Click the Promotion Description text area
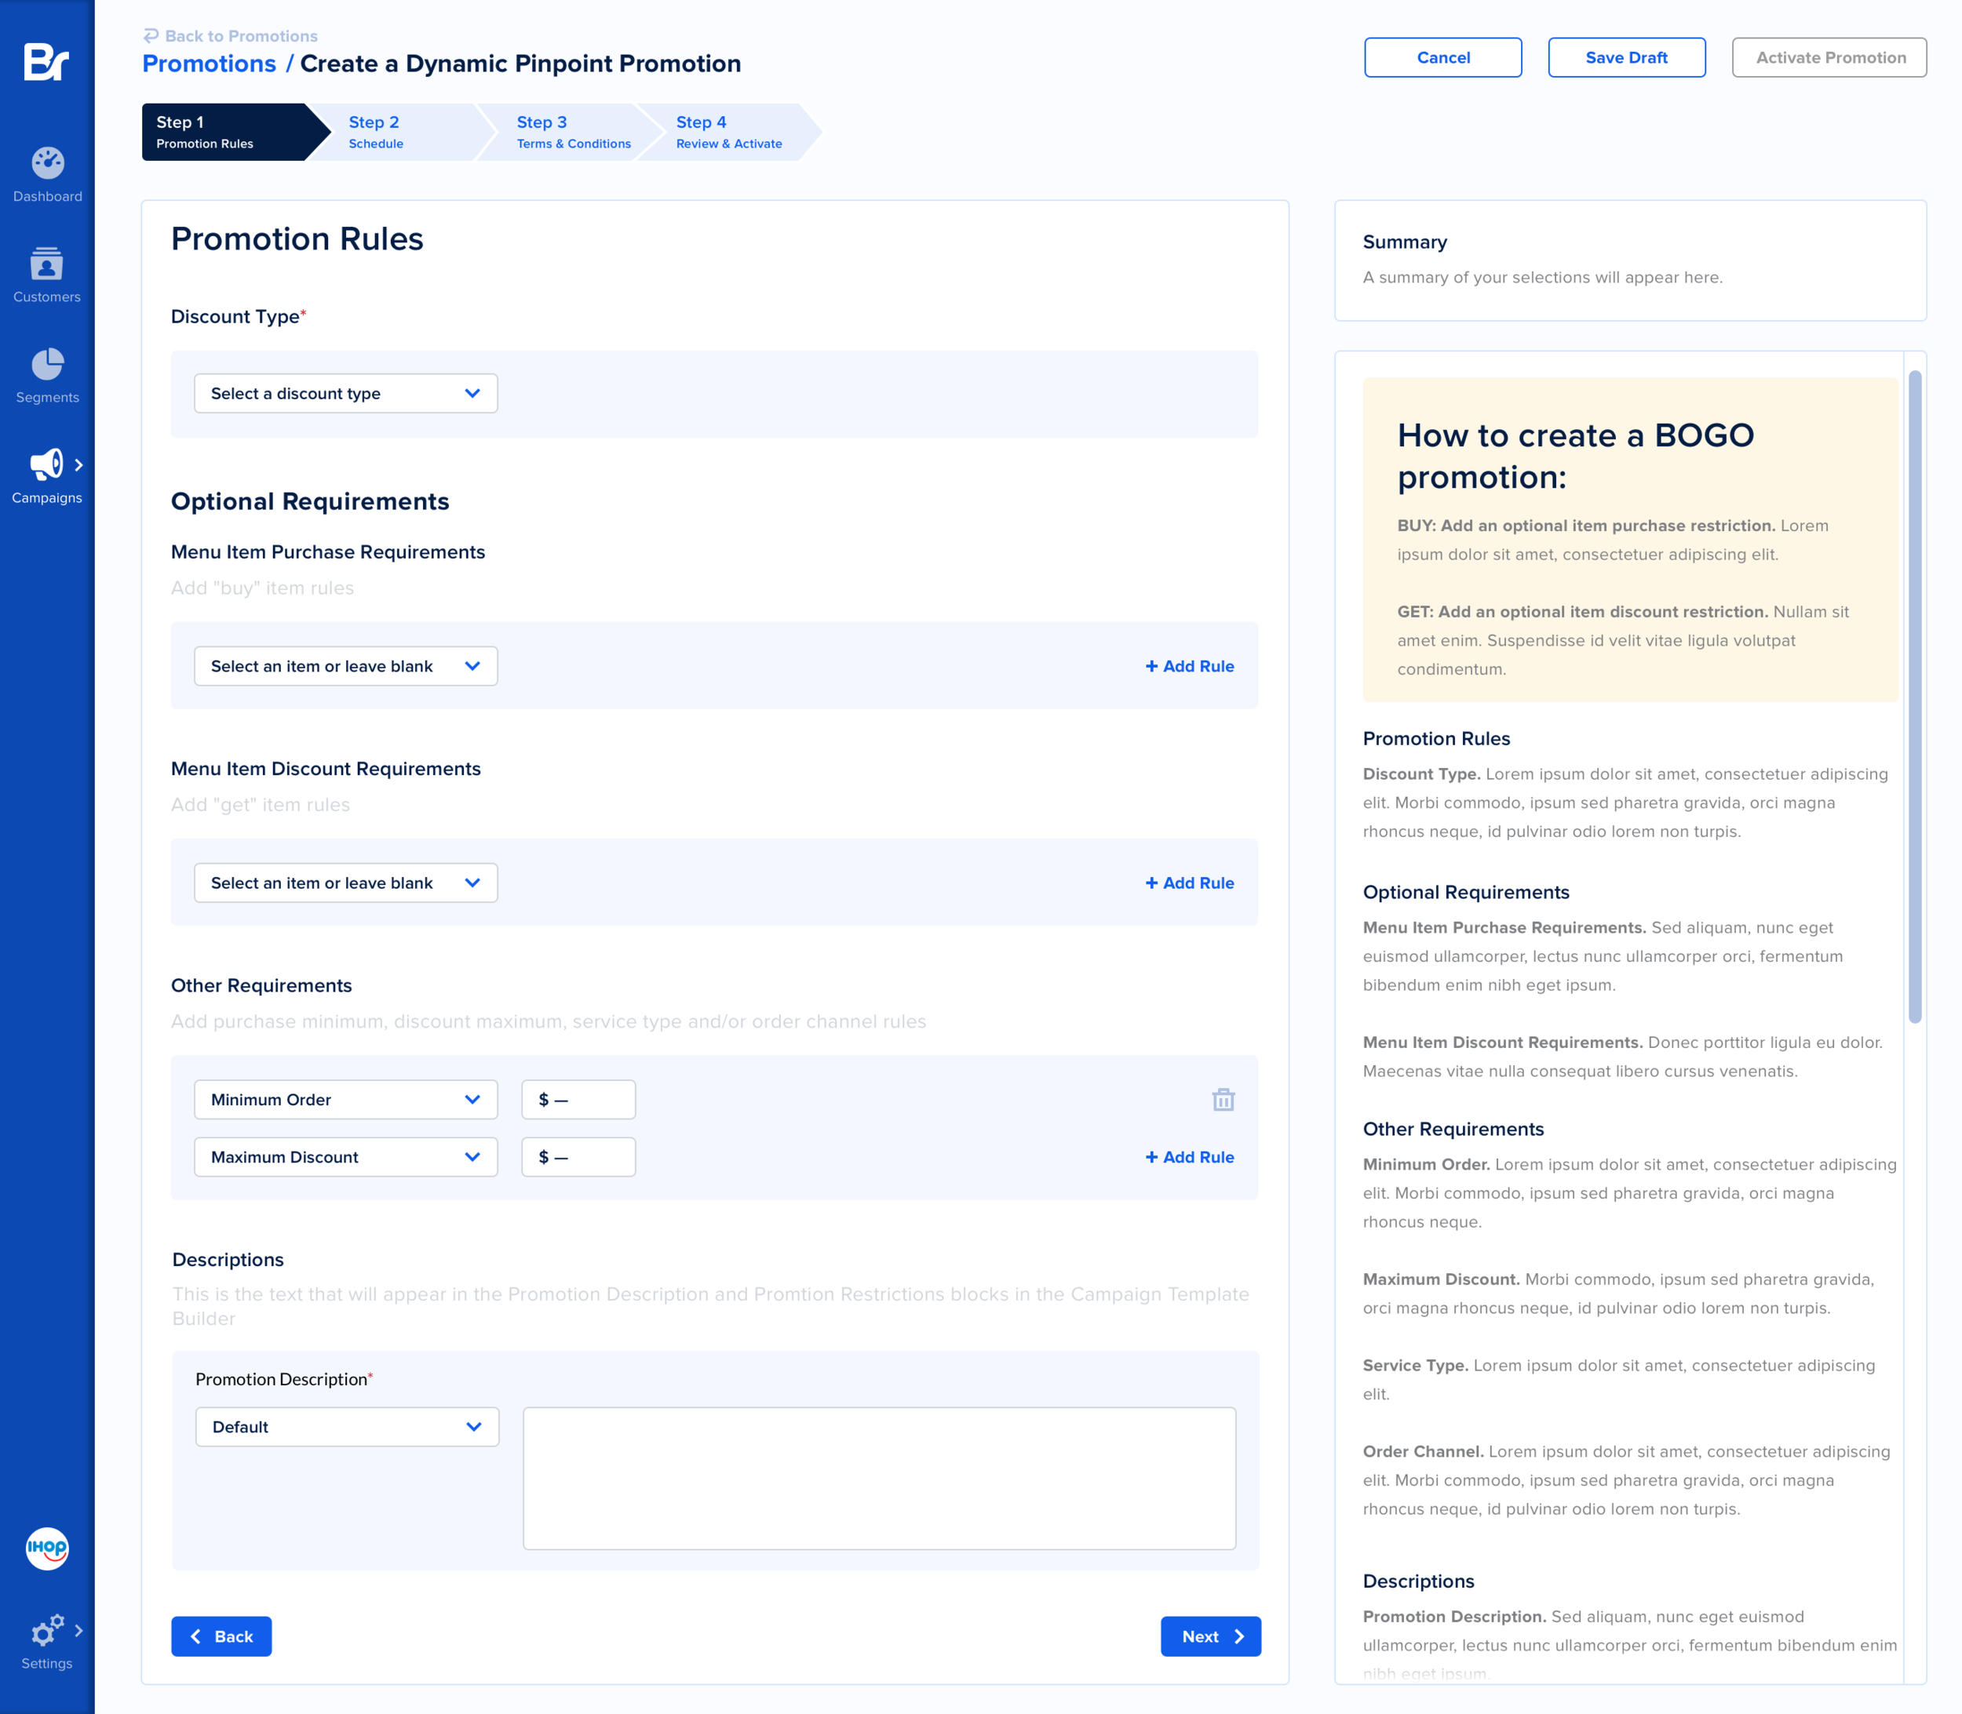Viewport: 1962px width, 1714px height. (879, 1478)
